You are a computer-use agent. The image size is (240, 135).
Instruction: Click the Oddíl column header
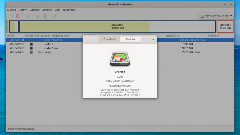(x=15, y=36)
